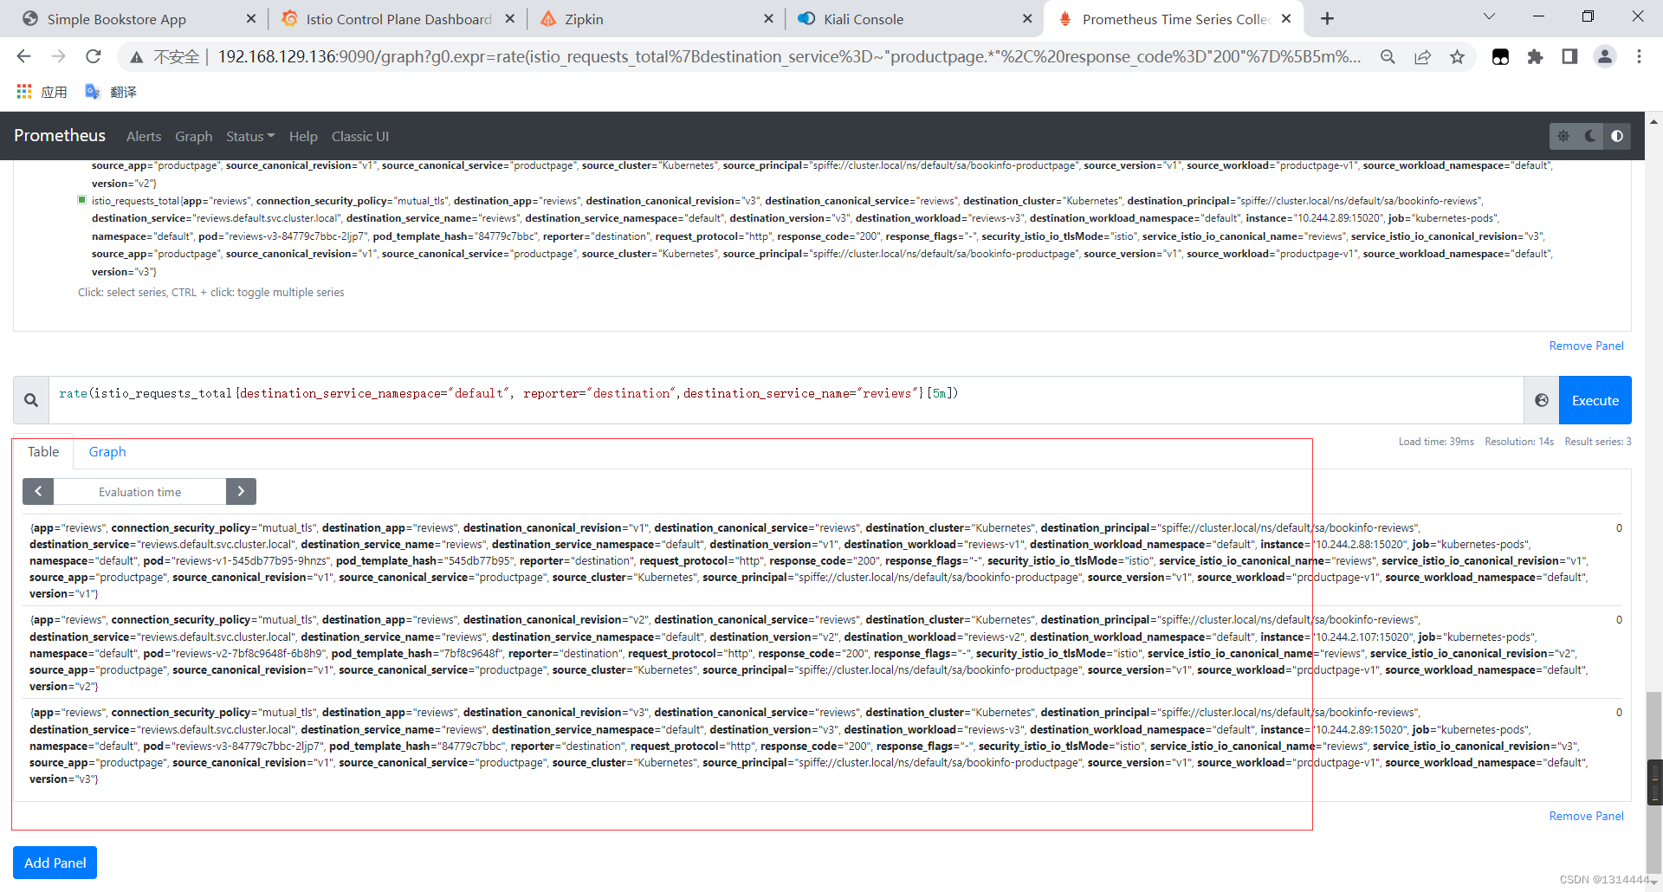1663x892 pixels.
Task: Switch to Istio Control Plane Dashboard tab
Action: (x=398, y=19)
